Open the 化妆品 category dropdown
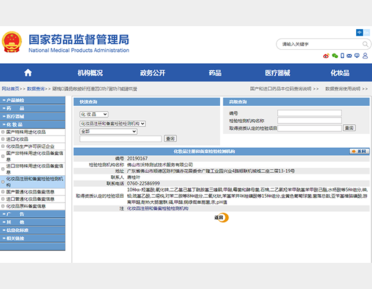 coord(94,114)
